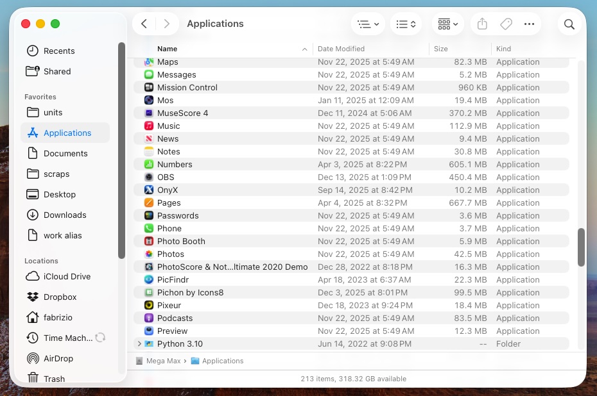Click Applications in the path bar
The height and width of the screenshot is (396, 597).
click(x=218, y=361)
